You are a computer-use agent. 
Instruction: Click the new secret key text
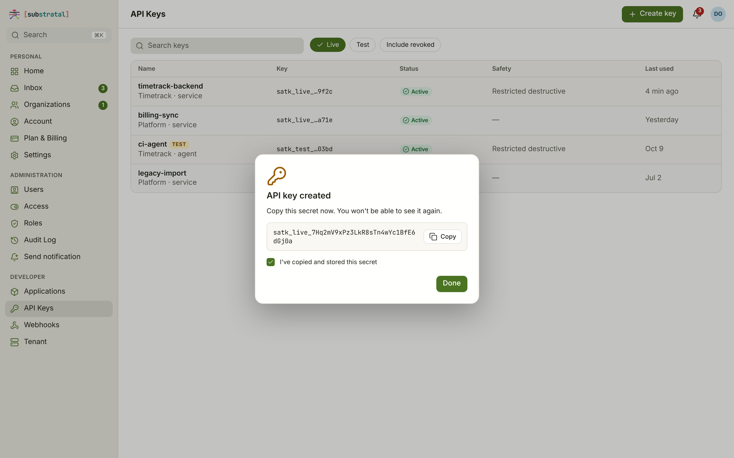click(x=344, y=237)
